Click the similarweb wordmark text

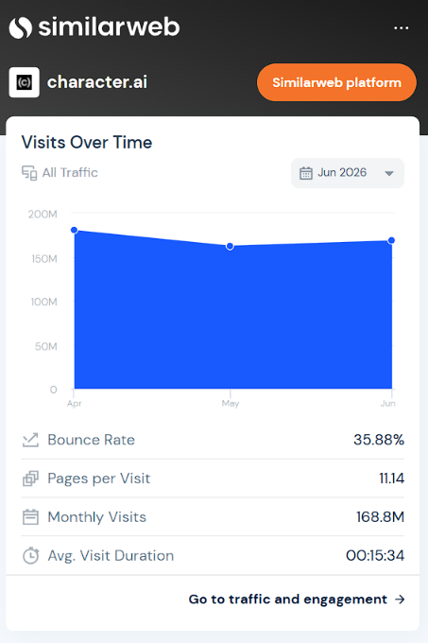point(109,27)
